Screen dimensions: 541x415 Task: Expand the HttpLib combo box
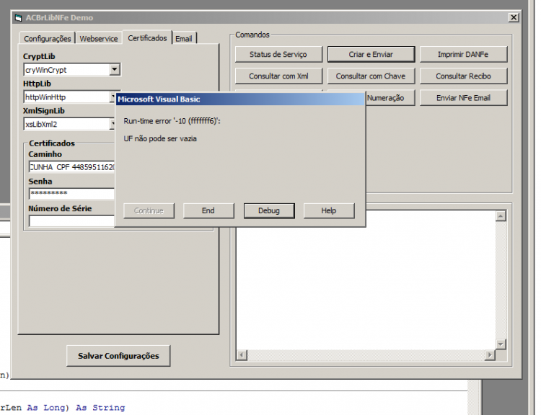click(113, 97)
